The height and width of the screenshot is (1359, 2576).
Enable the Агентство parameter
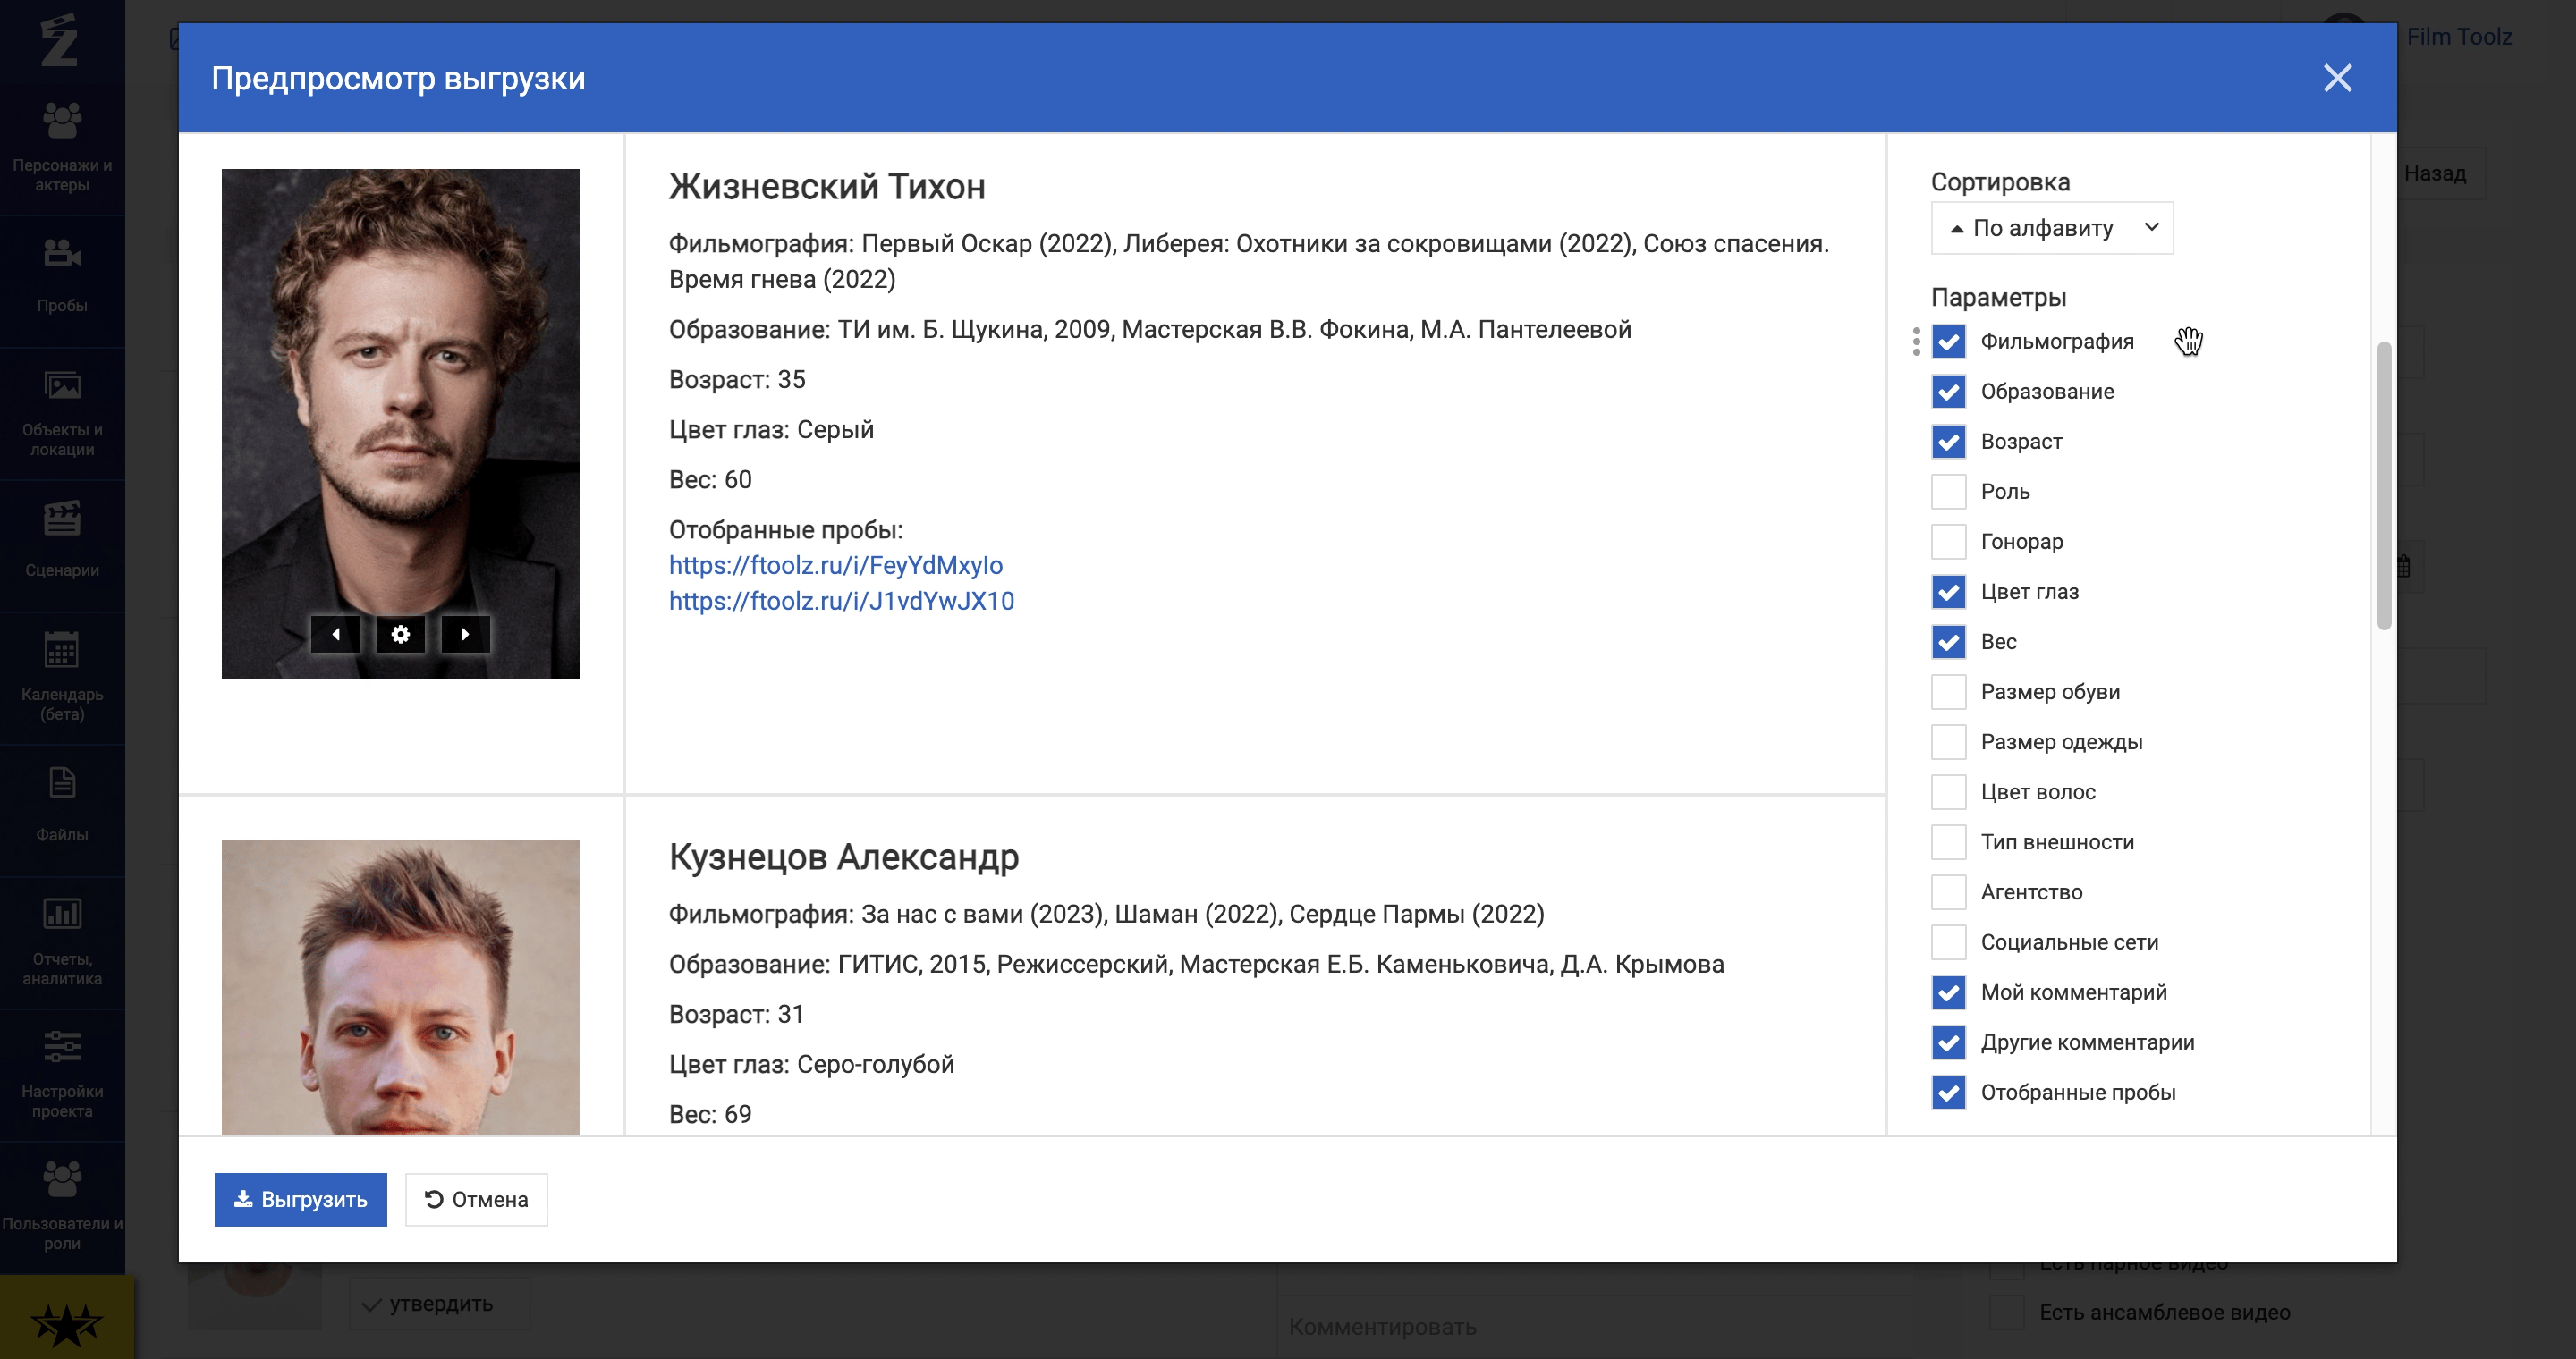(x=1948, y=892)
